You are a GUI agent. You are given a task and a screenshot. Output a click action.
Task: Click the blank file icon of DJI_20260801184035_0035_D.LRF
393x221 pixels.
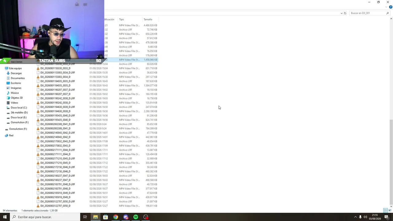[38, 81]
